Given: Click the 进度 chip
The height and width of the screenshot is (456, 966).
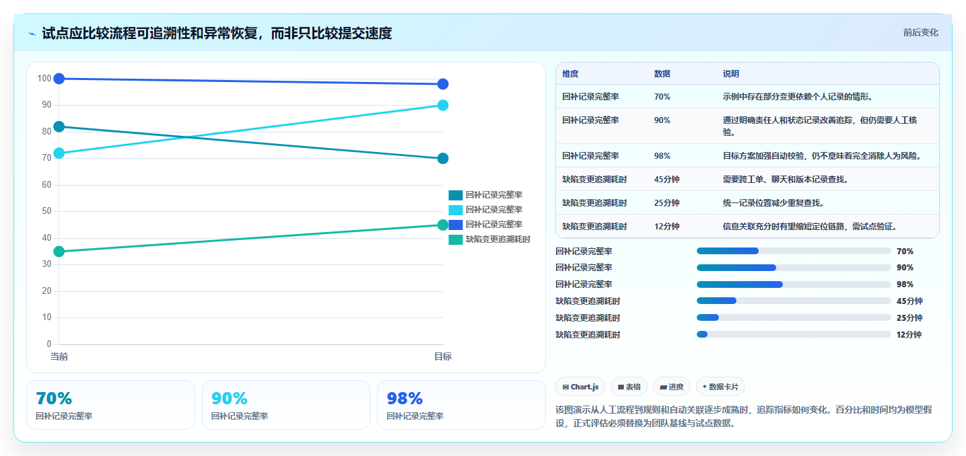Looking at the screenshot, I should point(671,387).
